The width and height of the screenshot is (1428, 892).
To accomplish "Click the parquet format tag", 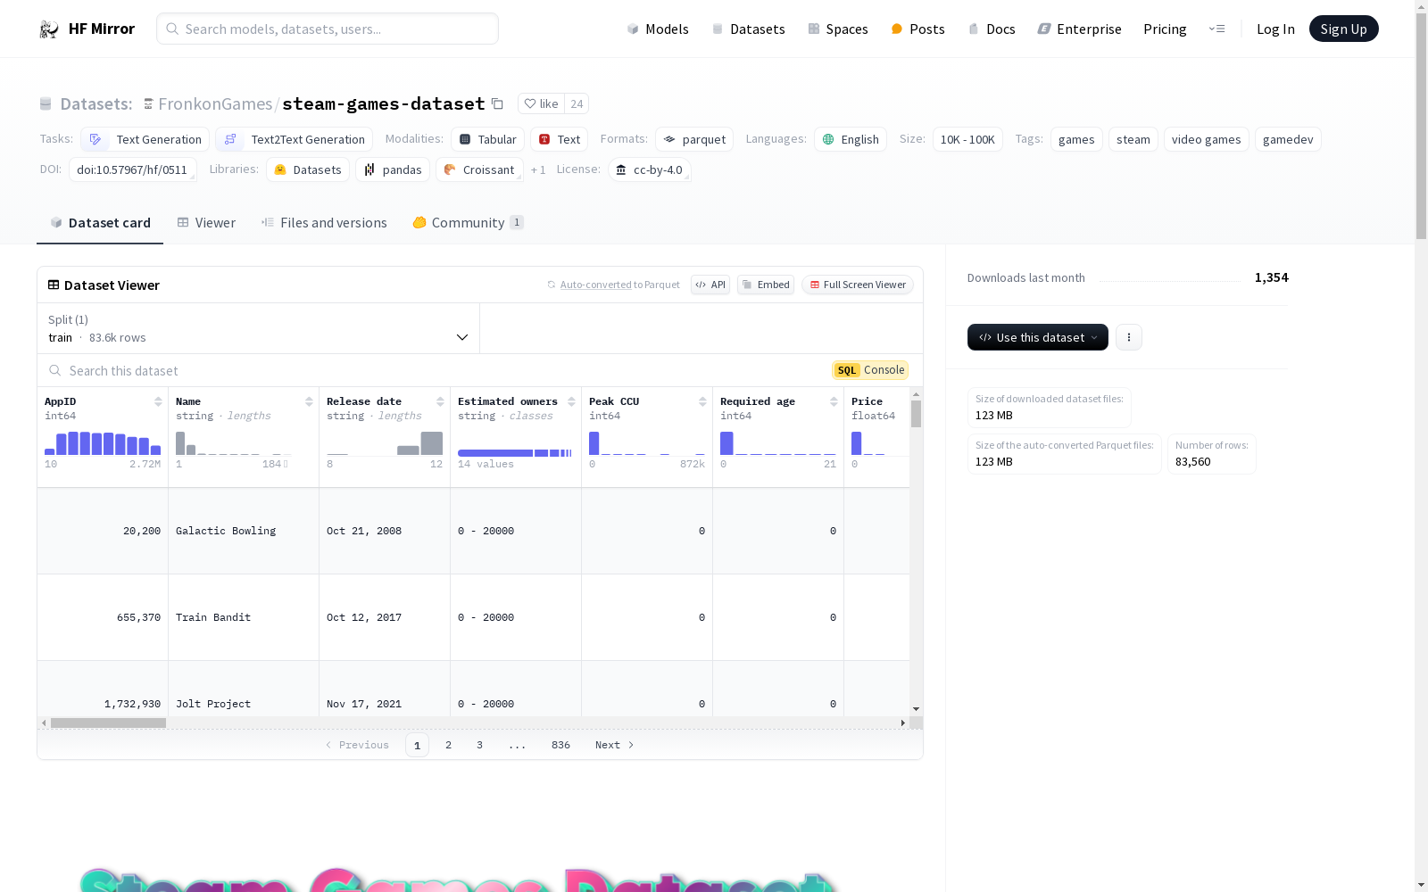I will coord(694,139).
